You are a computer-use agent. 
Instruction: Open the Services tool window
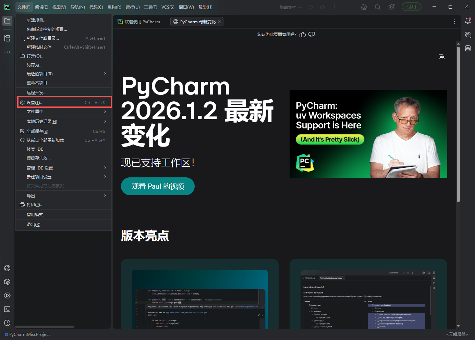point(7,295)
